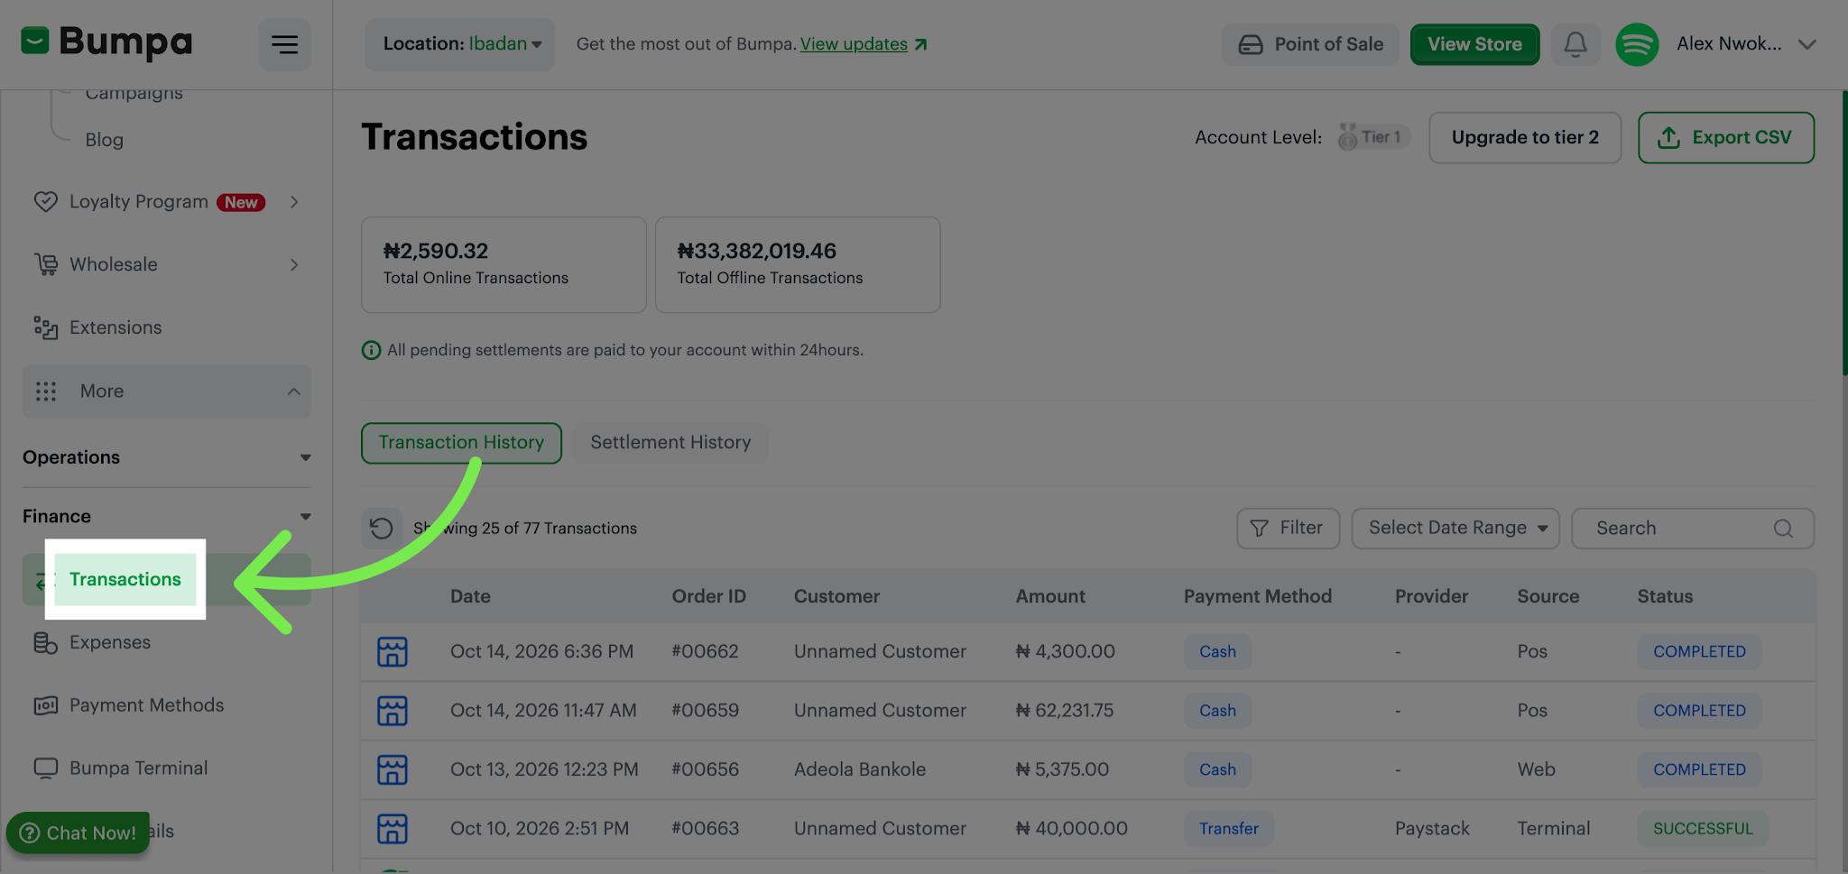Image resolution: width=1848 pixels, height=874 pixels.
Task: Click the Filter button
Action: click(1288, 529)
